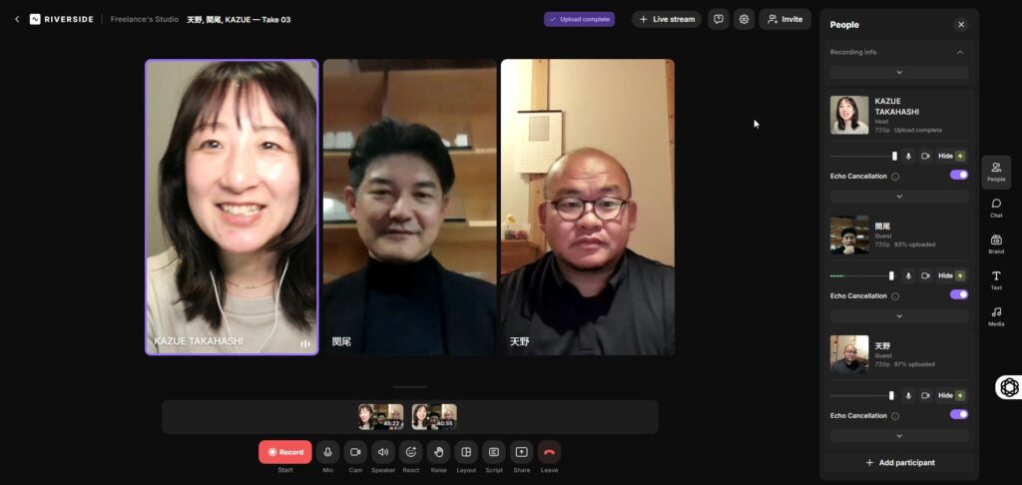Raise hand using the Raise icon

point(438,452)
